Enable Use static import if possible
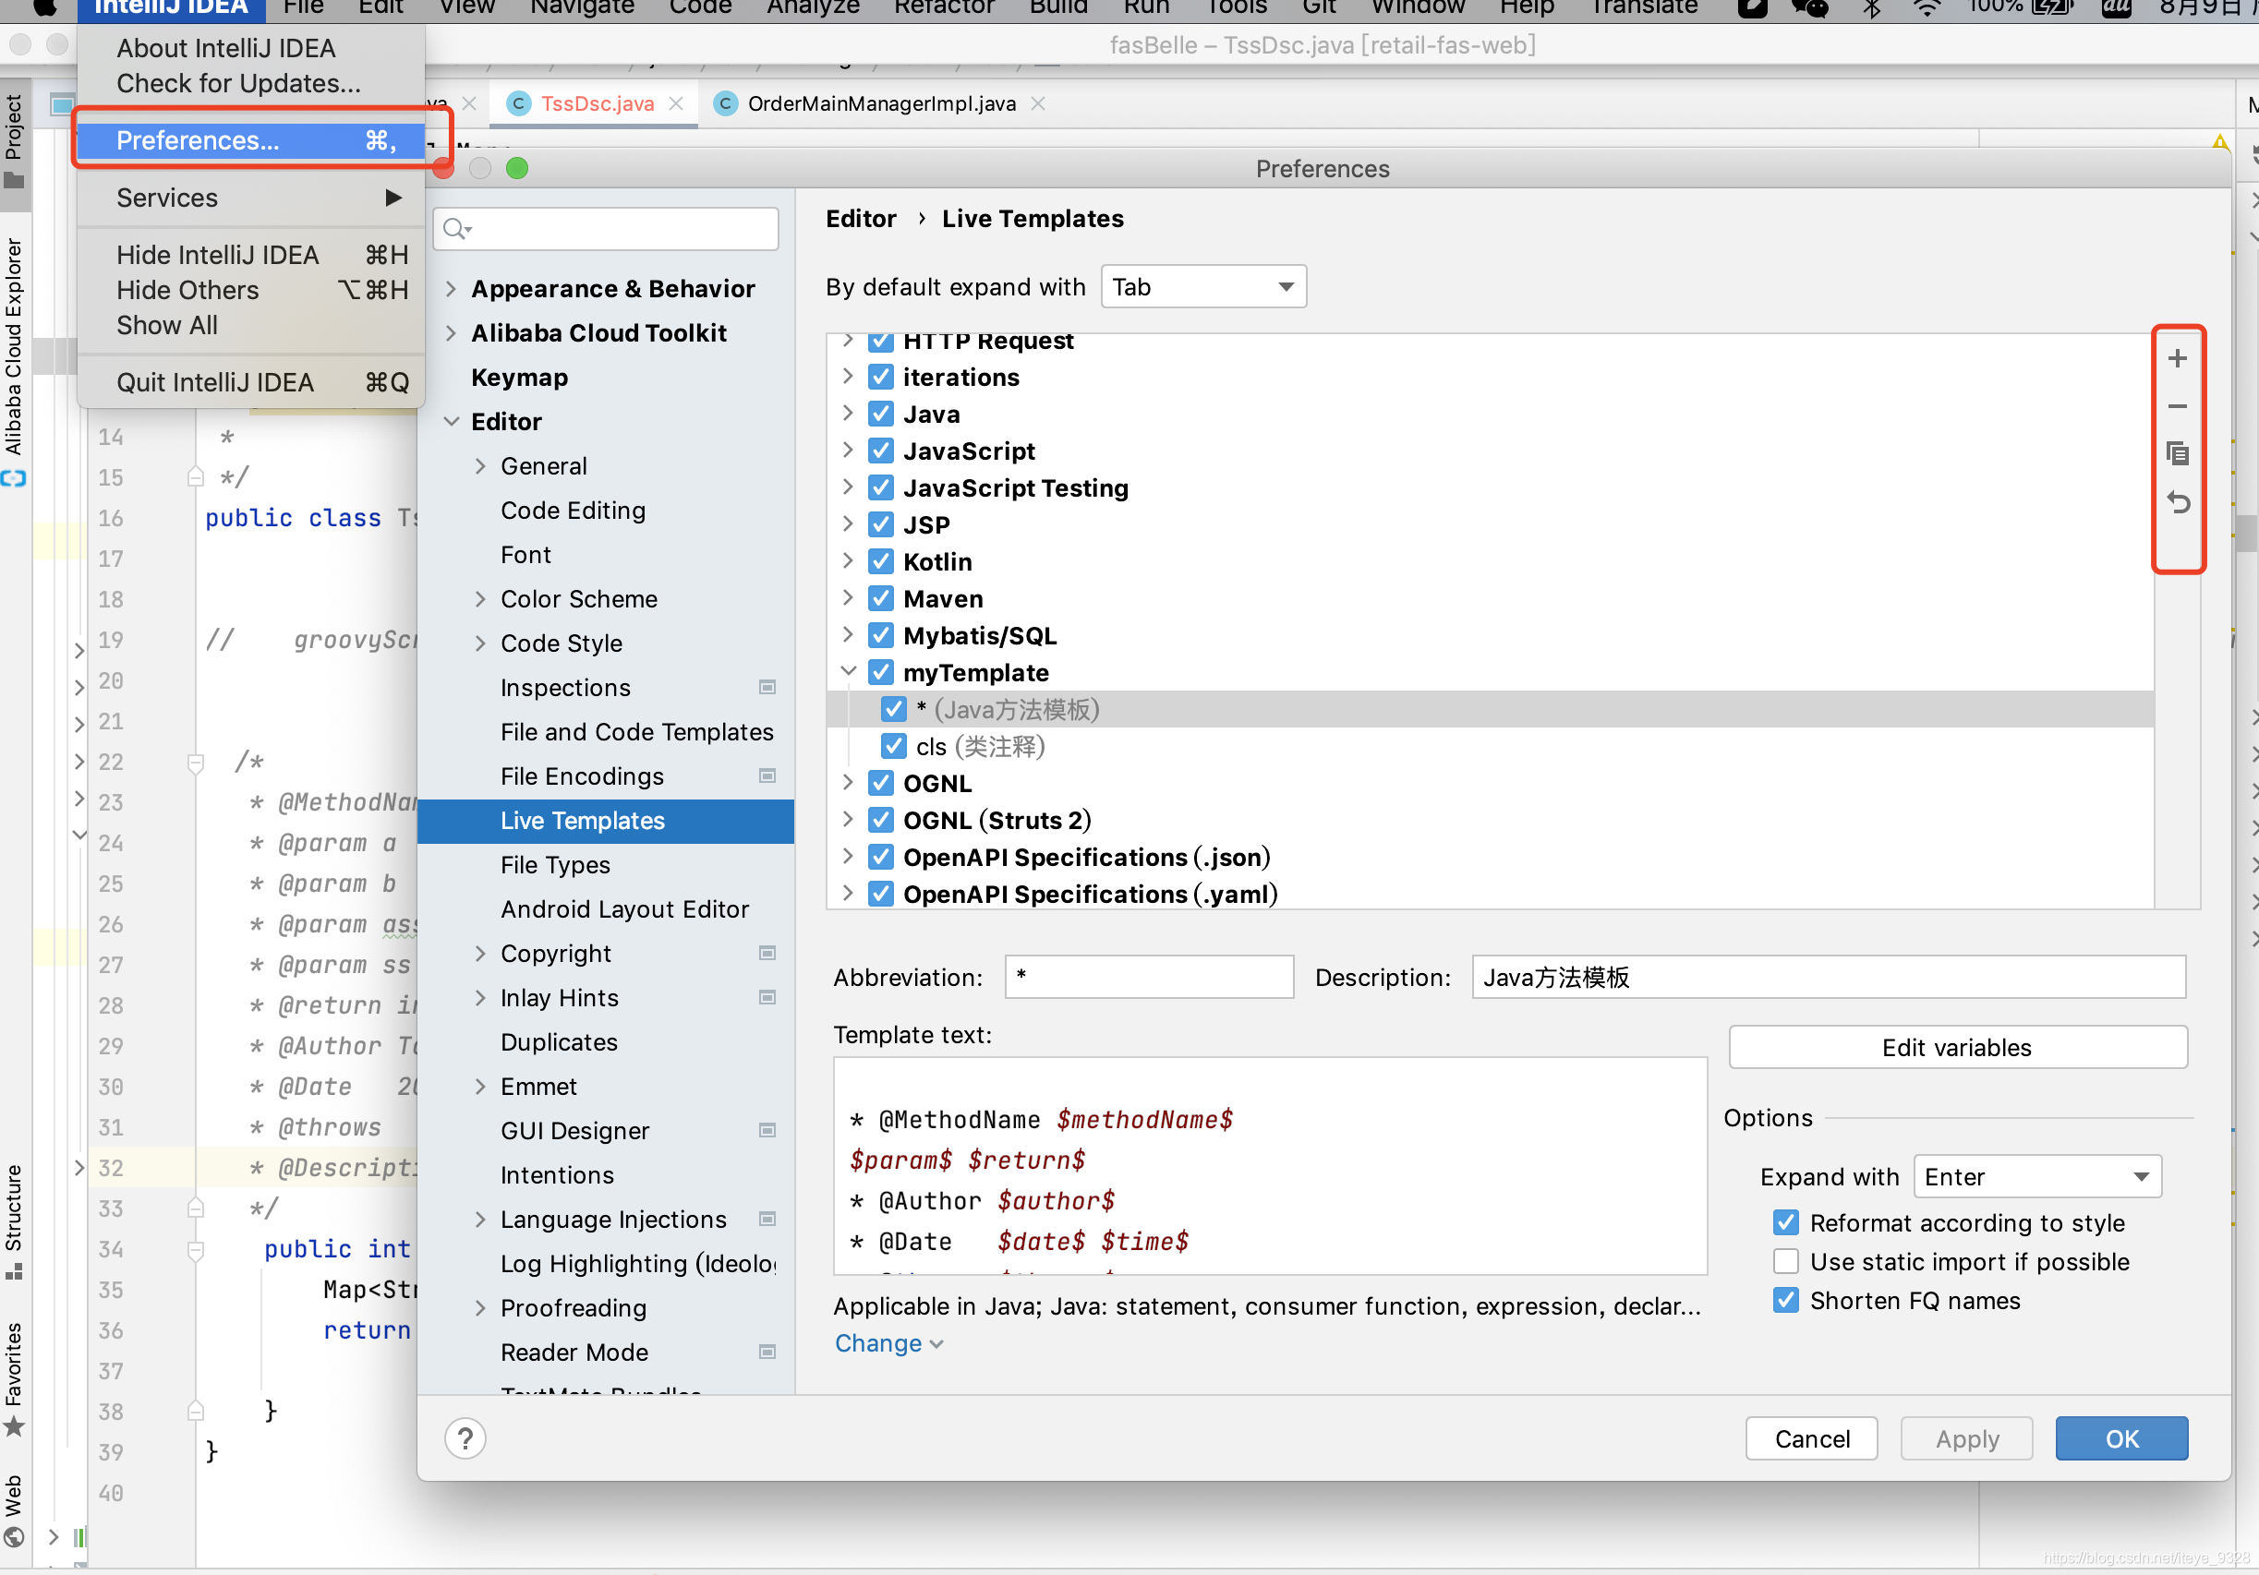The image size is (2259, 1575). point(1786,1261)
